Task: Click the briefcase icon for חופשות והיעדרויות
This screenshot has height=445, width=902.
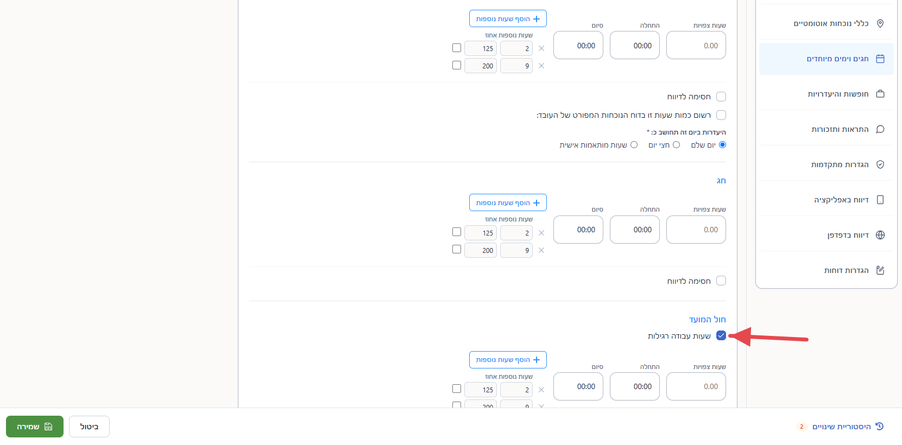Action: (x=880, y=94)
